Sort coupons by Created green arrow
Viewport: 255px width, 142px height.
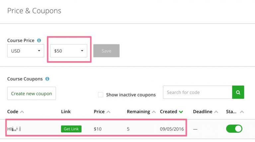point(181,112)
